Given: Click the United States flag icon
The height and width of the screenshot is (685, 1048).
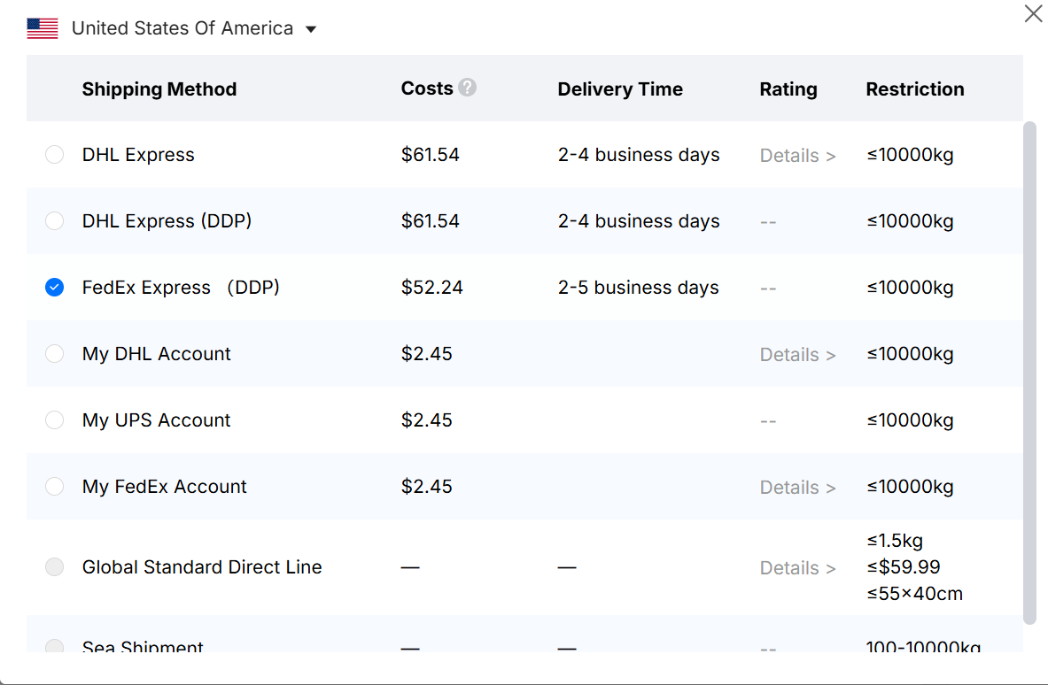Looking at the screenshot, I should 43,28.
